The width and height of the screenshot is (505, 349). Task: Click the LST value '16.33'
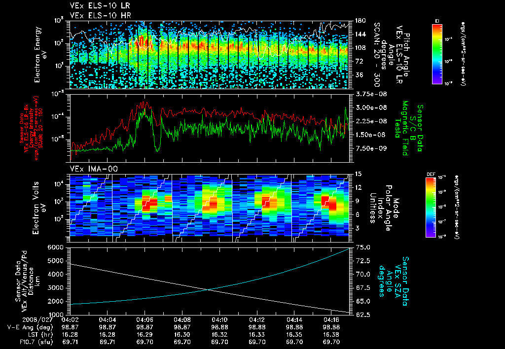point(256,335)
